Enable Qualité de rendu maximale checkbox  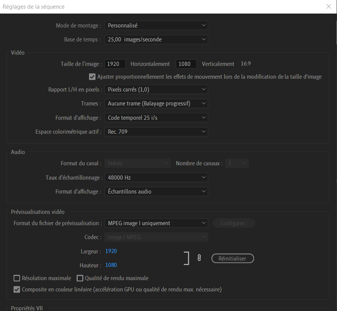[80, 278]
